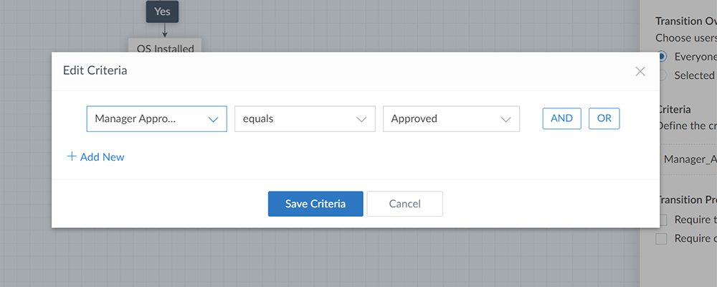Add an OR condition
The width and height of the screenshot is (717, 287).
pos(604,118)
